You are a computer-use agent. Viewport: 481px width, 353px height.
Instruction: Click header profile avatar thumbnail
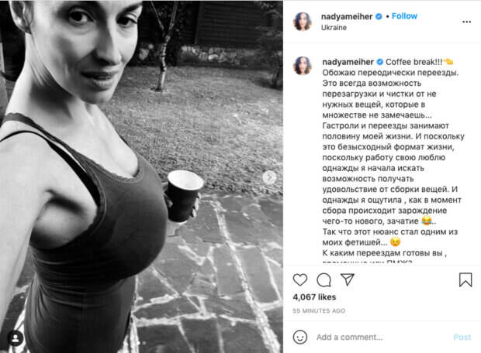303,22
